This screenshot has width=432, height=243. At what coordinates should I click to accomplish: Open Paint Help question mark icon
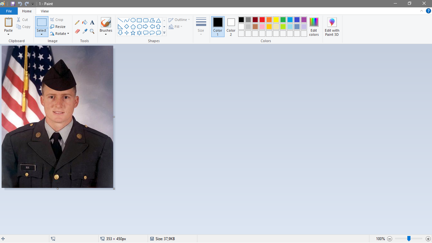[x=428, y=11]
